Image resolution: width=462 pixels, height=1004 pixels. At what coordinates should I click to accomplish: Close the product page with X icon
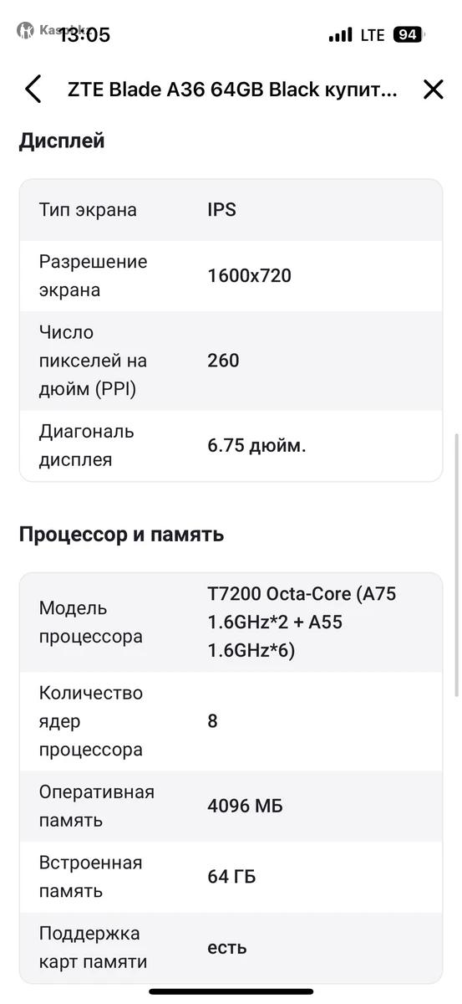(433, 90)
